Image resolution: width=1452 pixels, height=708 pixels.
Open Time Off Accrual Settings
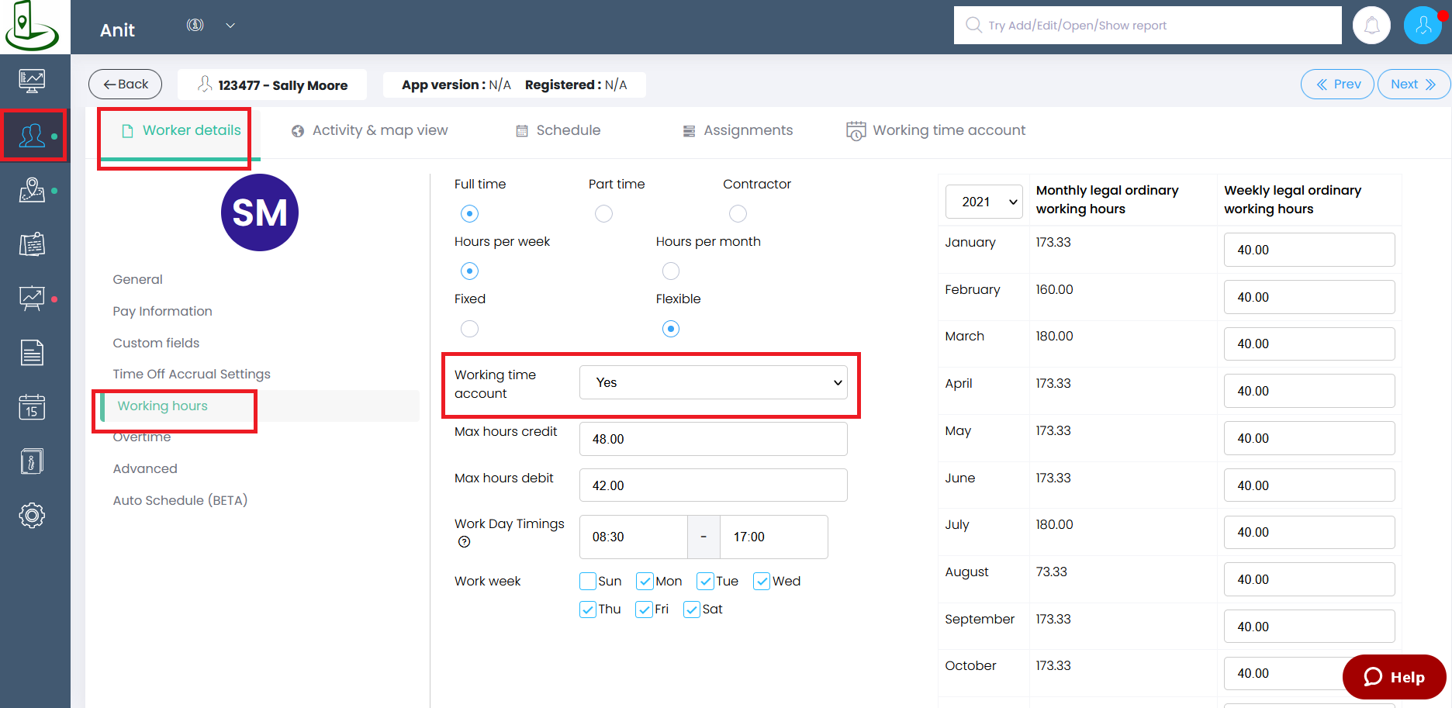click(x=192, y=374)
